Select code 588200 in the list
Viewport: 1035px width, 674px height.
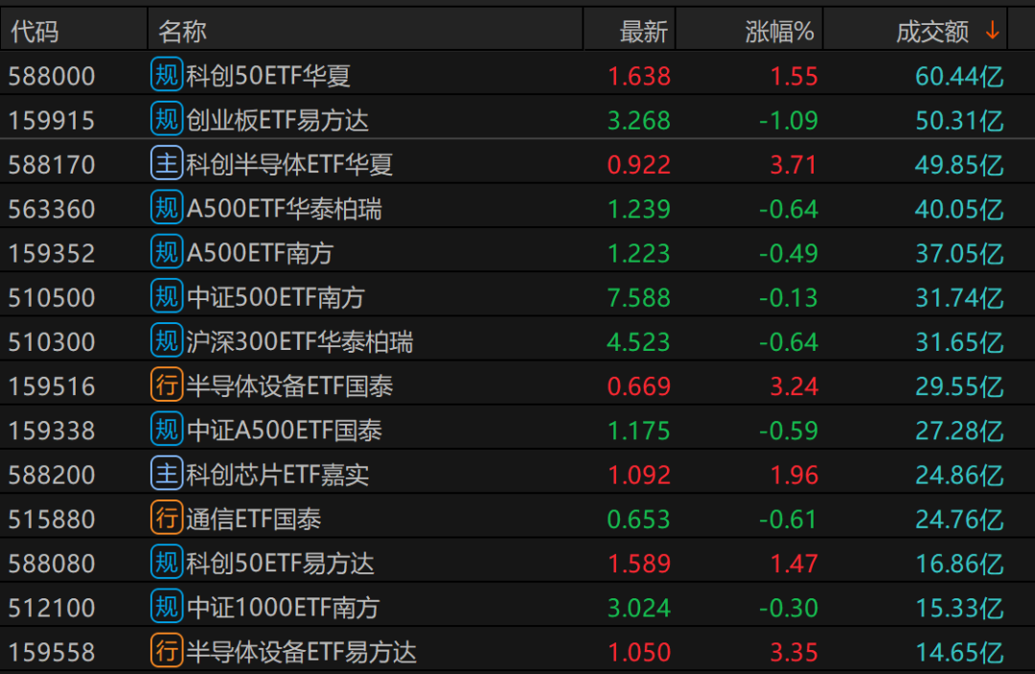point(52,475)
